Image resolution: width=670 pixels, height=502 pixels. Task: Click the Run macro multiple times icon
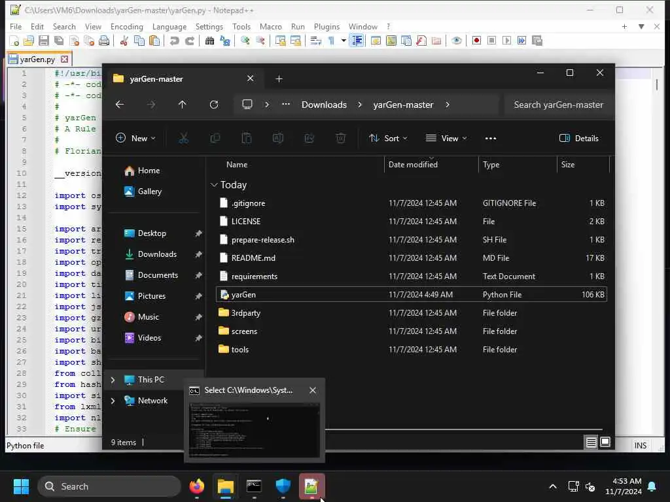pos(521,41)
